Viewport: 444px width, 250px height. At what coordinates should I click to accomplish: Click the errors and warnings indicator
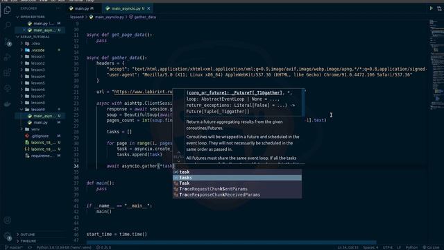click(x=103, y=247)
